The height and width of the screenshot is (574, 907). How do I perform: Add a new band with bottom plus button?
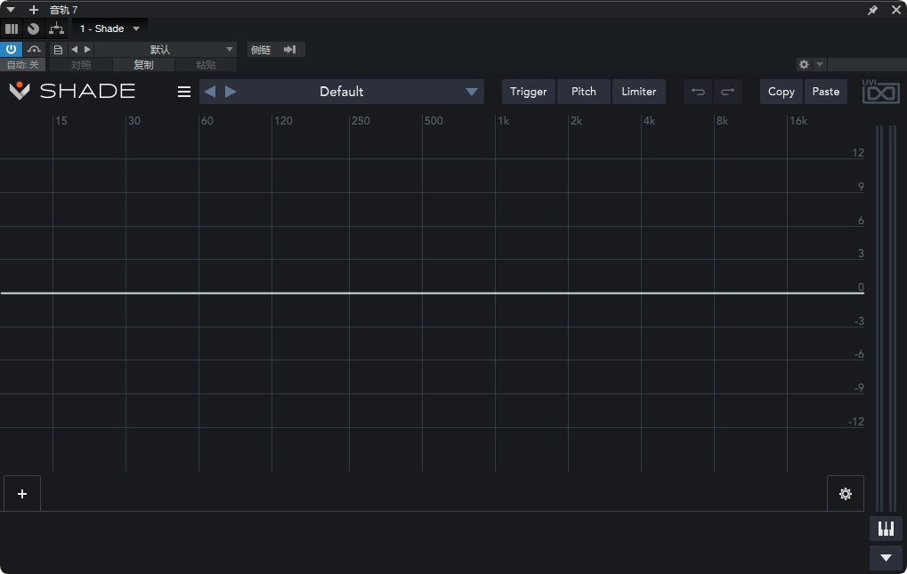click(x=22, y=494)
